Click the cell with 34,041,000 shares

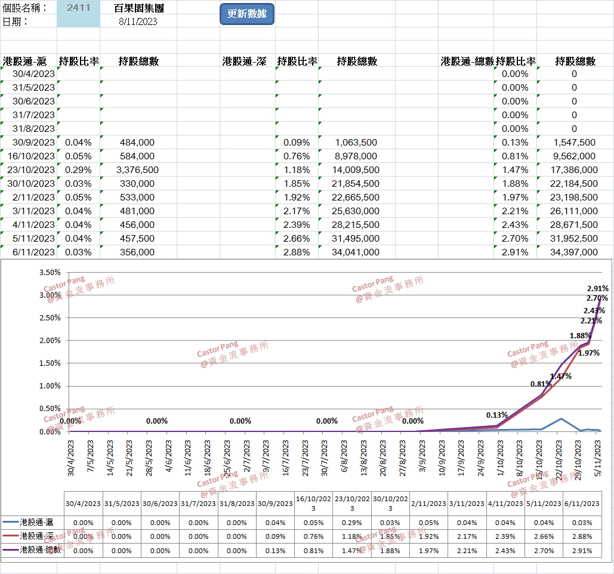pos(357,252)
